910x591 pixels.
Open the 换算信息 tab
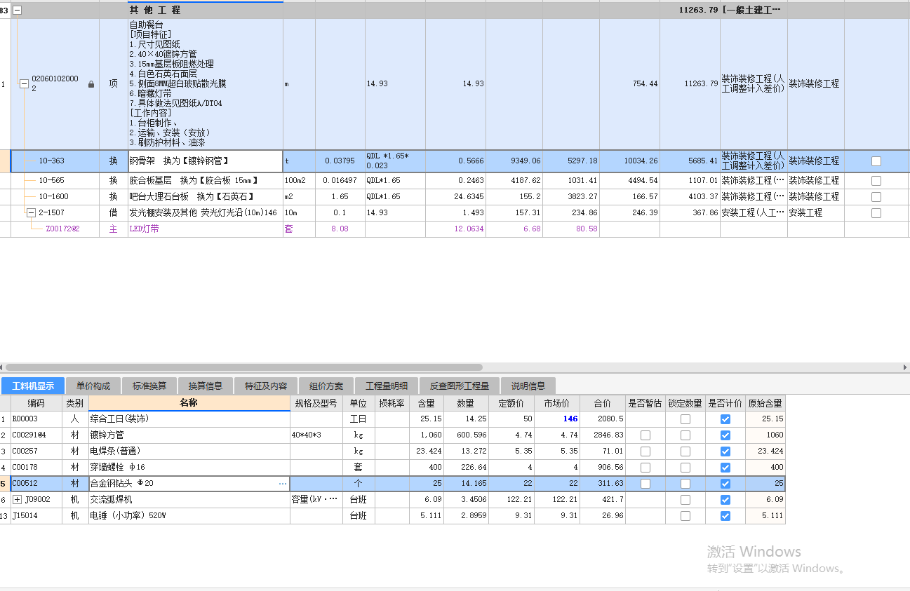206,386
